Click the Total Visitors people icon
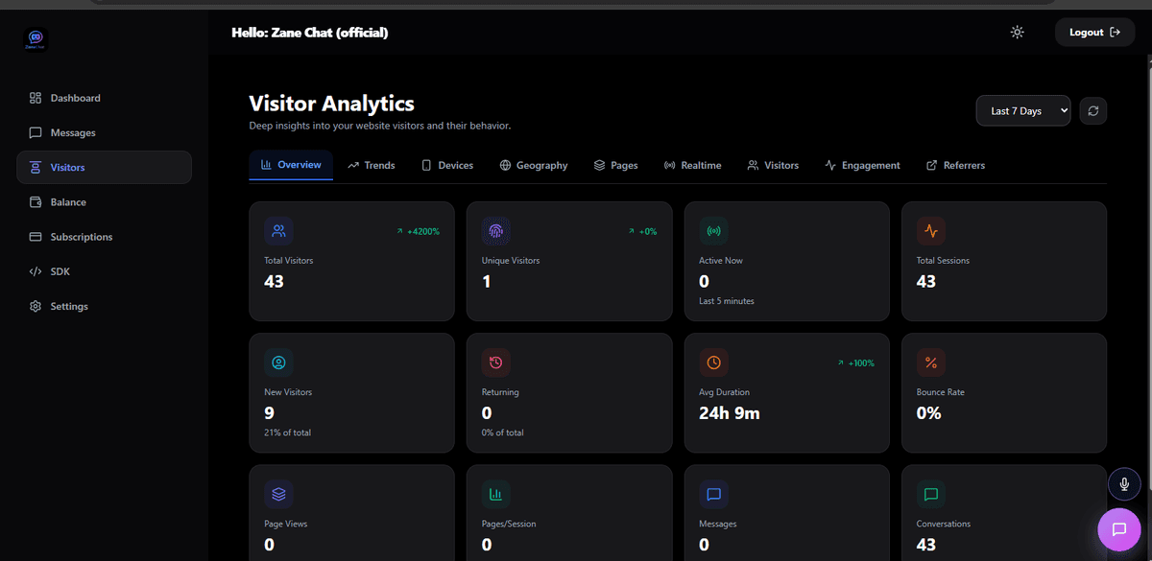This screenshot has width=1152, height=561. (x=278, y=231)
